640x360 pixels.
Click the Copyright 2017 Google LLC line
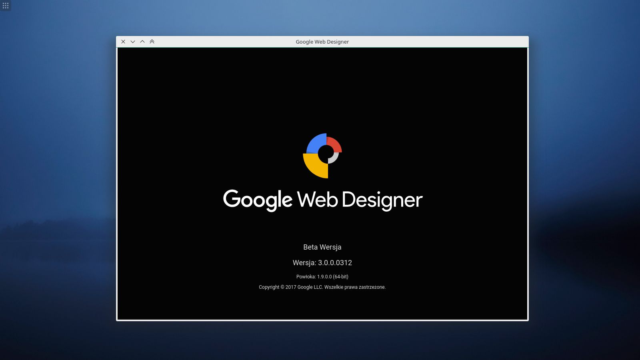(322, 287)
